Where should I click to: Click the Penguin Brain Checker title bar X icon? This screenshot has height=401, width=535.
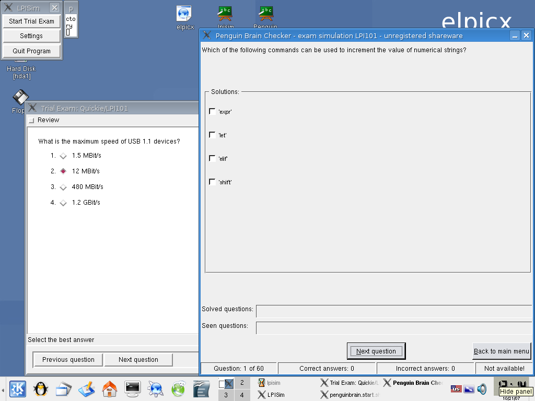click(x=207, y=36)
